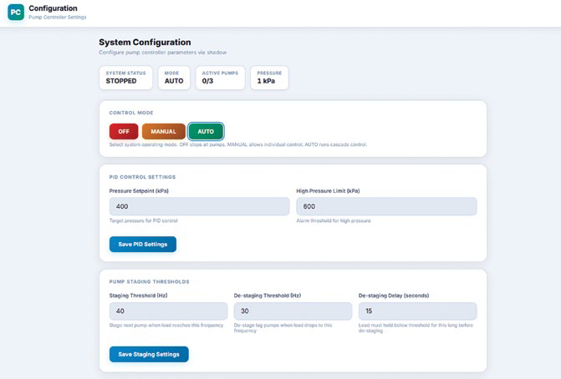Select the Active Pumps status card
Screen dimensions: 561x379
(x=221, y=78)
